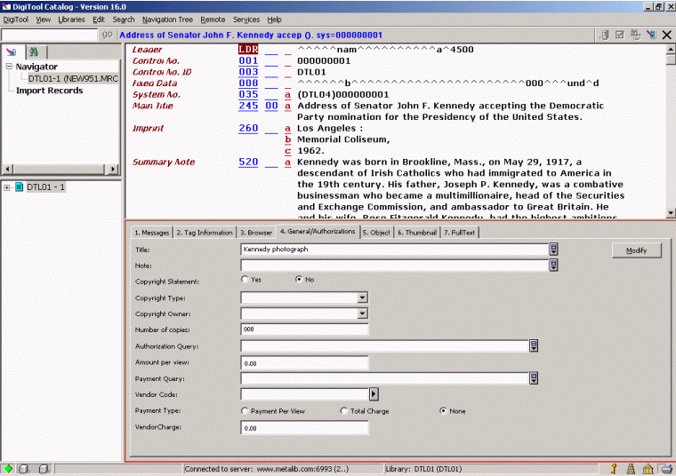Click the key icon in status bar
Screen dimensions: 676x476
tap(614, 468)
